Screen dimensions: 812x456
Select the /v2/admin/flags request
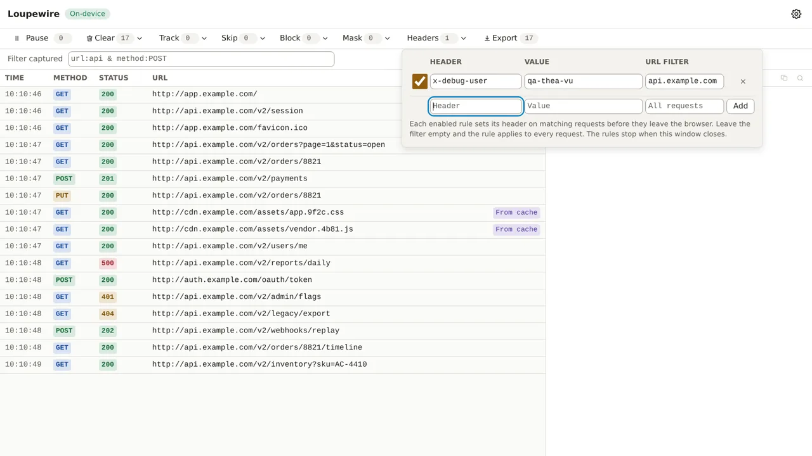coord(273,297)
